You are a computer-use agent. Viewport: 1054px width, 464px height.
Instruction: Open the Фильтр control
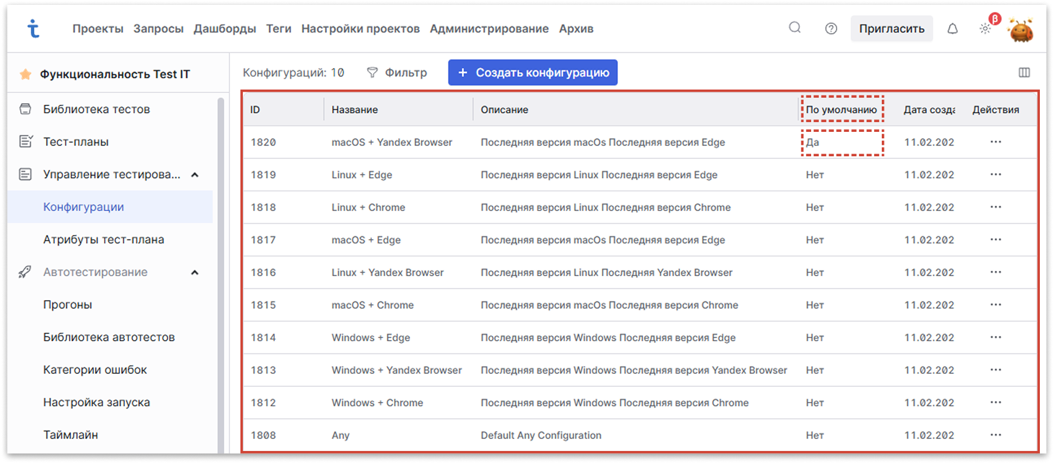point(397,73)
